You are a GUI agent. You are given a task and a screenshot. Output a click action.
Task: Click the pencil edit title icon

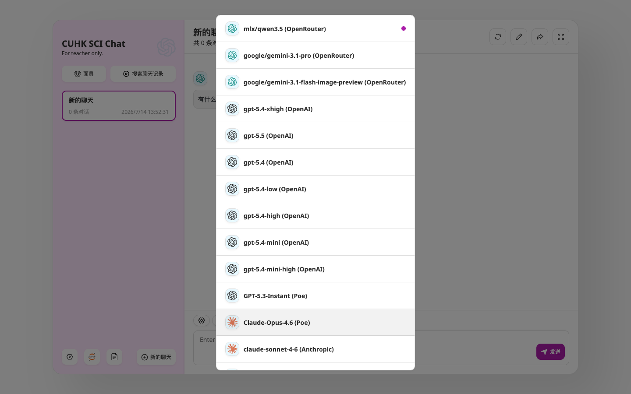tap(519, 37)
